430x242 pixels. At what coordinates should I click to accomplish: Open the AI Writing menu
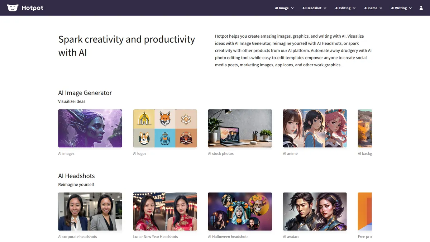pyautogui.click(x=401, y=8)
